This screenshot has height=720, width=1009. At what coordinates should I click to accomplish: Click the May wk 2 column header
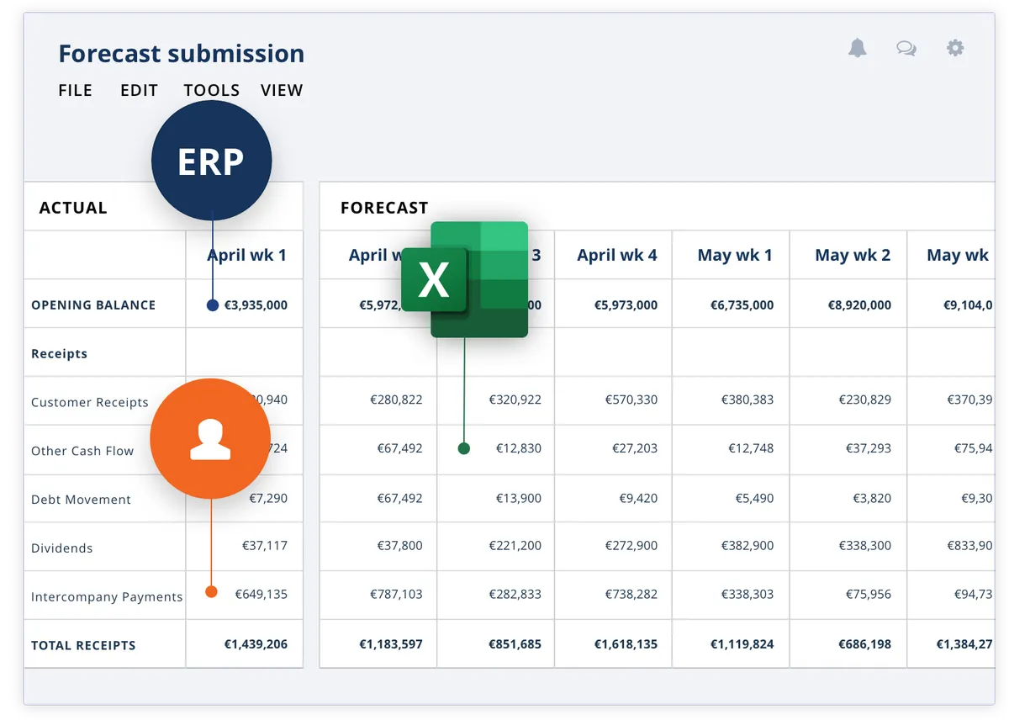click(852, 255)
